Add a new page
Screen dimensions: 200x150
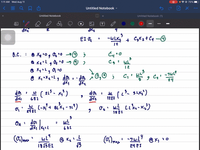click(x=178, y=8)
